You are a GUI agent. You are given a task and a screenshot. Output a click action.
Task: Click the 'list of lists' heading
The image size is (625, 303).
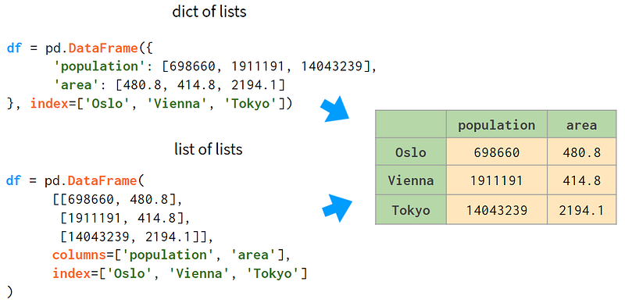coord(209,149)
